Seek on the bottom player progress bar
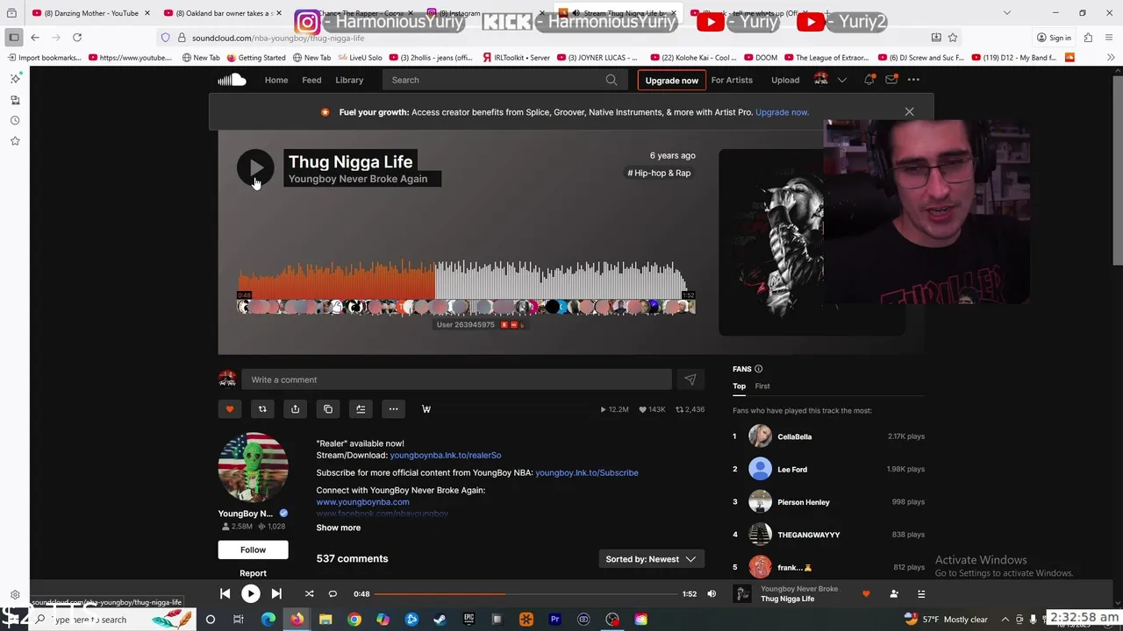The height and width of the screenshot is (631, 1123). 527,594
